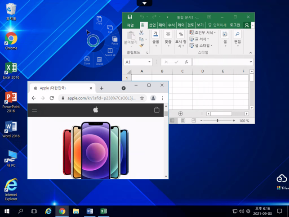
Task: Click Cut in the radial menu
Action: 110,29
